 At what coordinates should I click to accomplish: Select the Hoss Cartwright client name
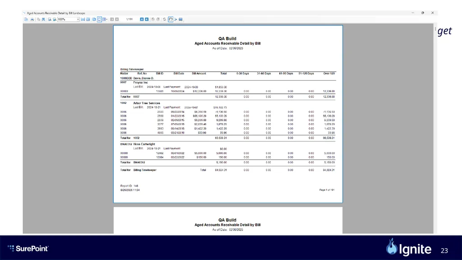(144, 144)
